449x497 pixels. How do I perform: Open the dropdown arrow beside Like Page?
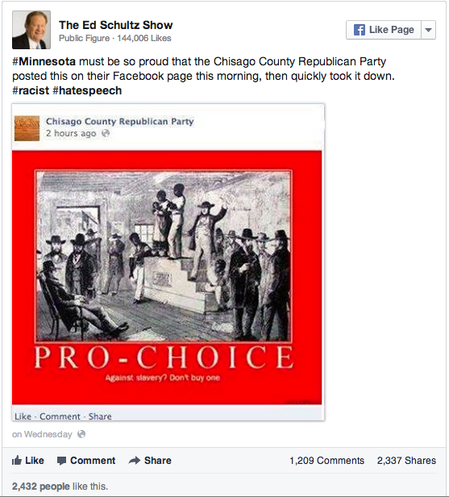pyautogui.click(x=428, y=30)
